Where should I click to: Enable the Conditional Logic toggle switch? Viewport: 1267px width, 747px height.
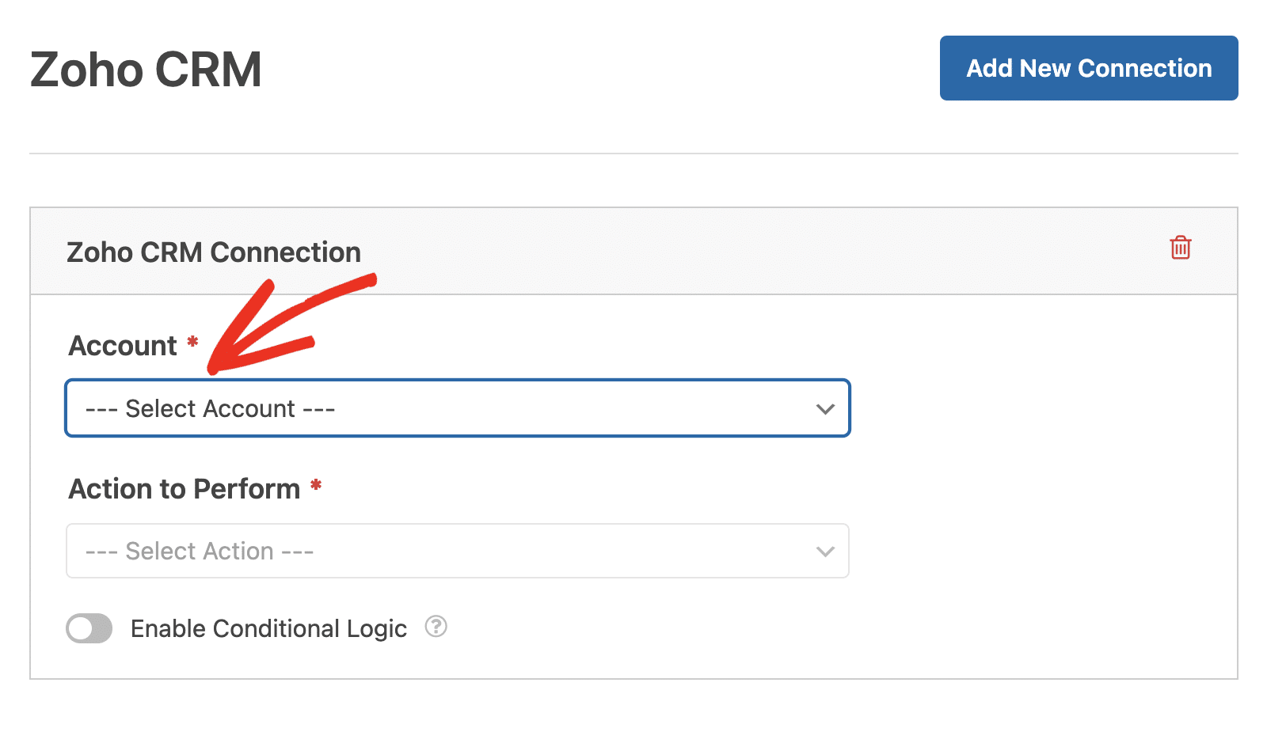click(89, 629)
